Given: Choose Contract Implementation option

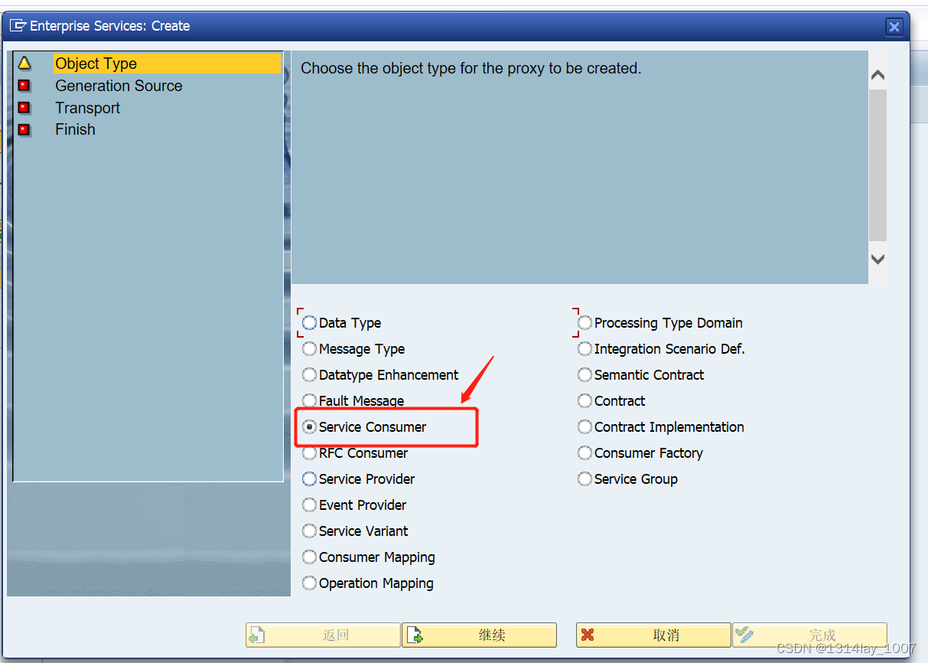Looking at the screenshot, I should [x=584, y=427].
